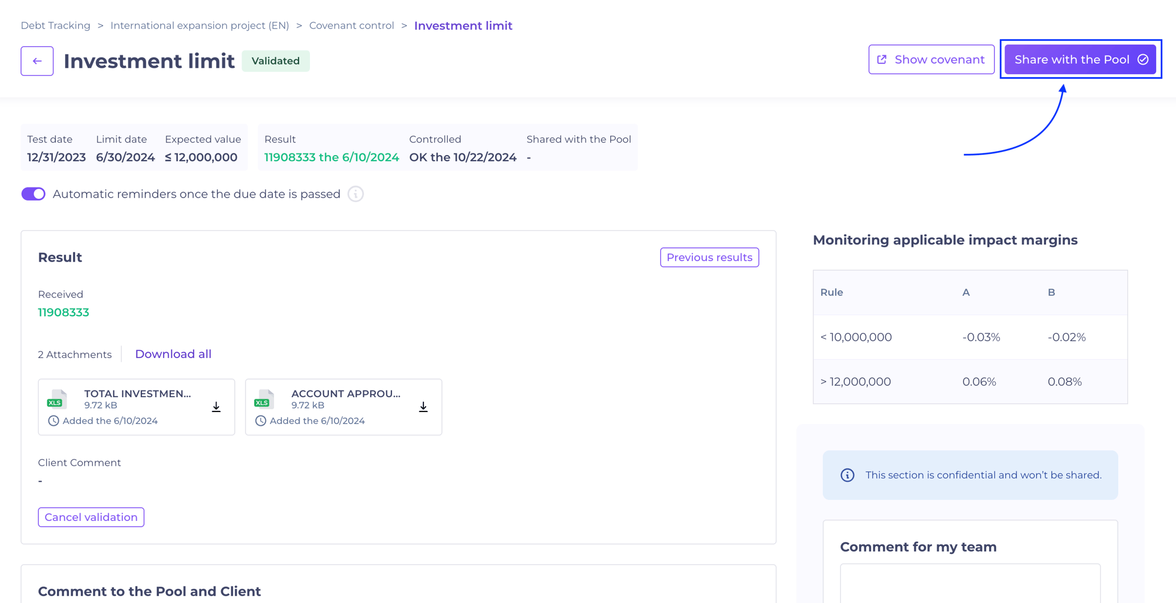Open the Covenant control breadcrumb
Screen dimensions: 1176x603
352,25
